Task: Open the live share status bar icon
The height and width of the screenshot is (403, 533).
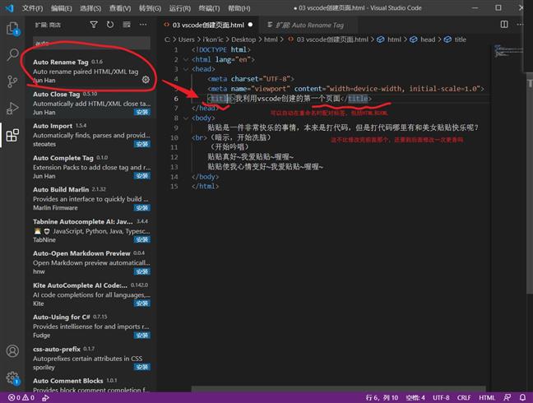Action: click(x=45, y=397)
